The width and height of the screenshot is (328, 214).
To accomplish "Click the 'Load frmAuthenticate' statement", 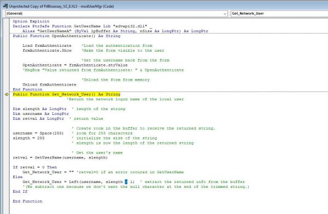I will click(x=47, y=46).
